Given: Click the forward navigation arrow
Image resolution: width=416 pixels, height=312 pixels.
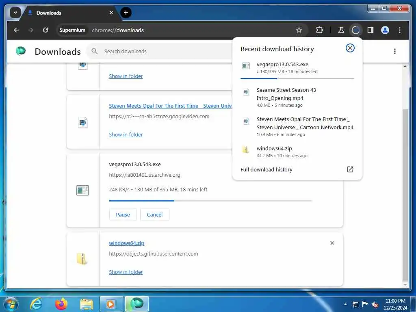Looking at the screenshot, I should [x=31, y=30].
